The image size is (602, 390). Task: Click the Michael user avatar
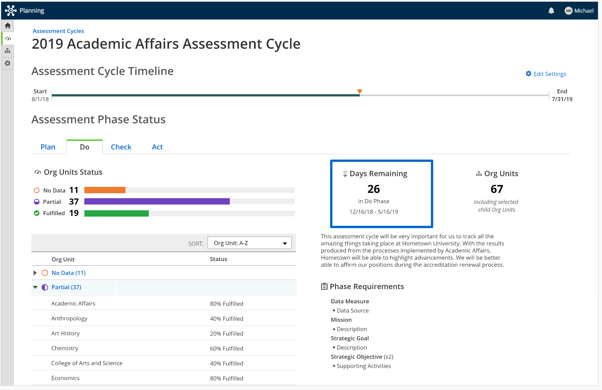coord(568,11)
